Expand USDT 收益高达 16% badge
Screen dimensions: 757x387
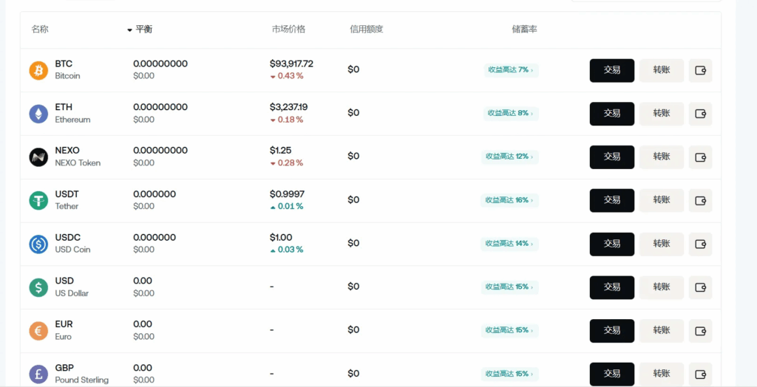tap(509, 200)
